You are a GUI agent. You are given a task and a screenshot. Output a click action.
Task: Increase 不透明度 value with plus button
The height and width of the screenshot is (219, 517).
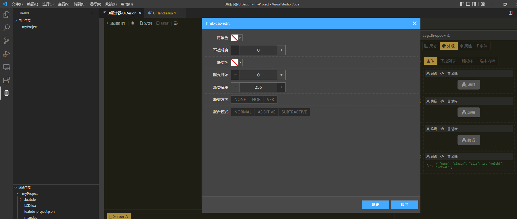(x=281, y=50)
